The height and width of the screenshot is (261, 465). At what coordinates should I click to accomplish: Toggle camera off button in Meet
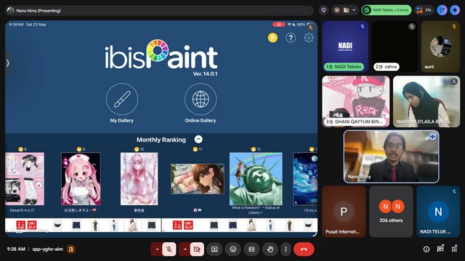coord(197,249)
